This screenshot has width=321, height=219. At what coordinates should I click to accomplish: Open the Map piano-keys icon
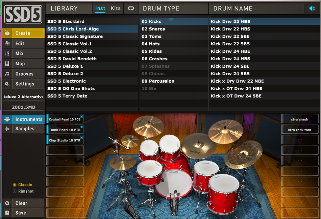pos(7,64)
